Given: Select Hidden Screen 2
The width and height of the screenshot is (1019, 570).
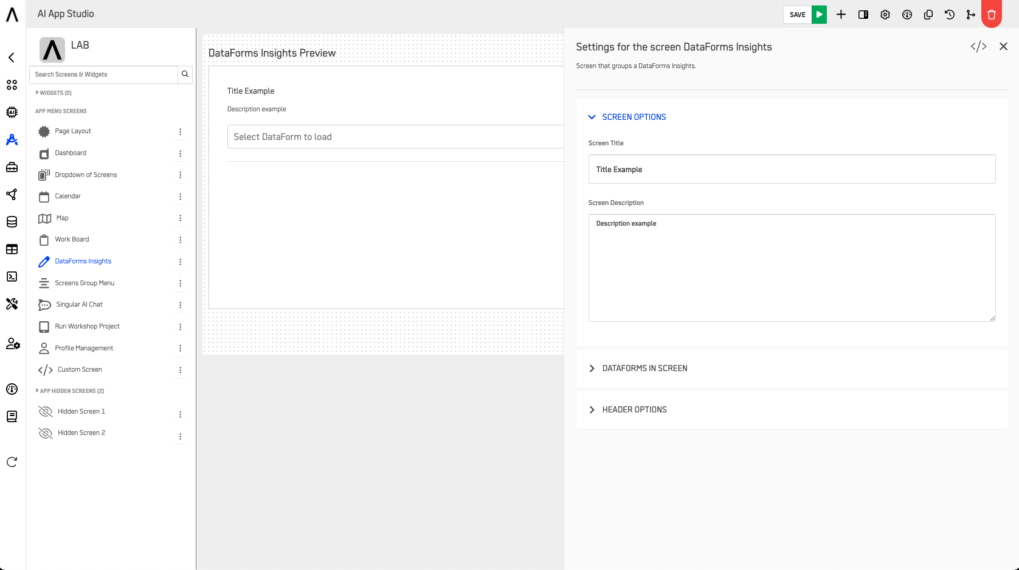Looking at the screenshot, I should [x=81, y=433].
